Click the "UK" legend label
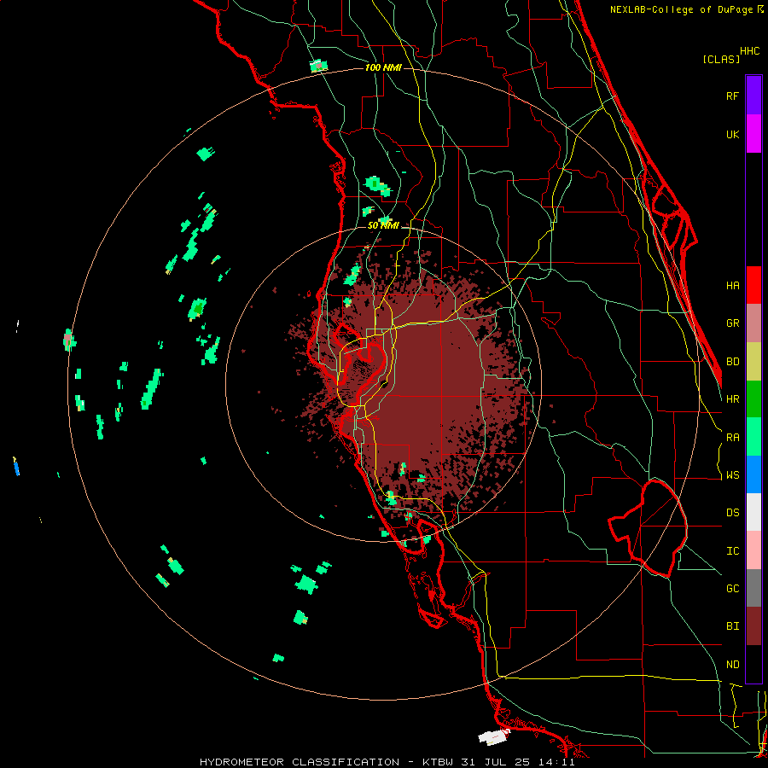This screenshot has width=768, height=768. coord(732,134)
